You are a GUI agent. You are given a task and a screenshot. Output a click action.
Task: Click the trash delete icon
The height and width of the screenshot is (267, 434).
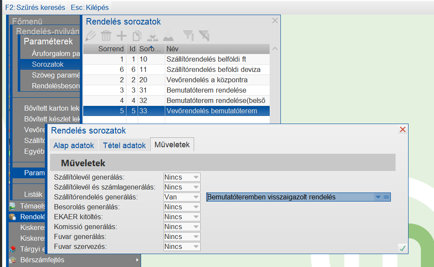(106, 36)
